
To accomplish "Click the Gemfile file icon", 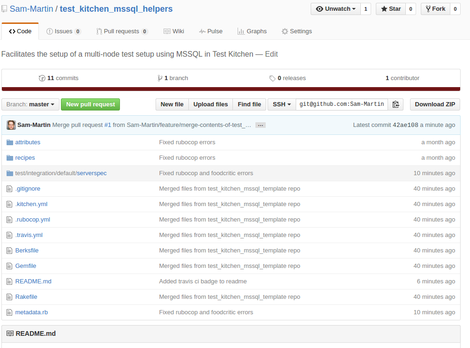I will click(9, 266).
